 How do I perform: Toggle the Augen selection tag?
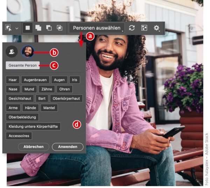point(59,80)
